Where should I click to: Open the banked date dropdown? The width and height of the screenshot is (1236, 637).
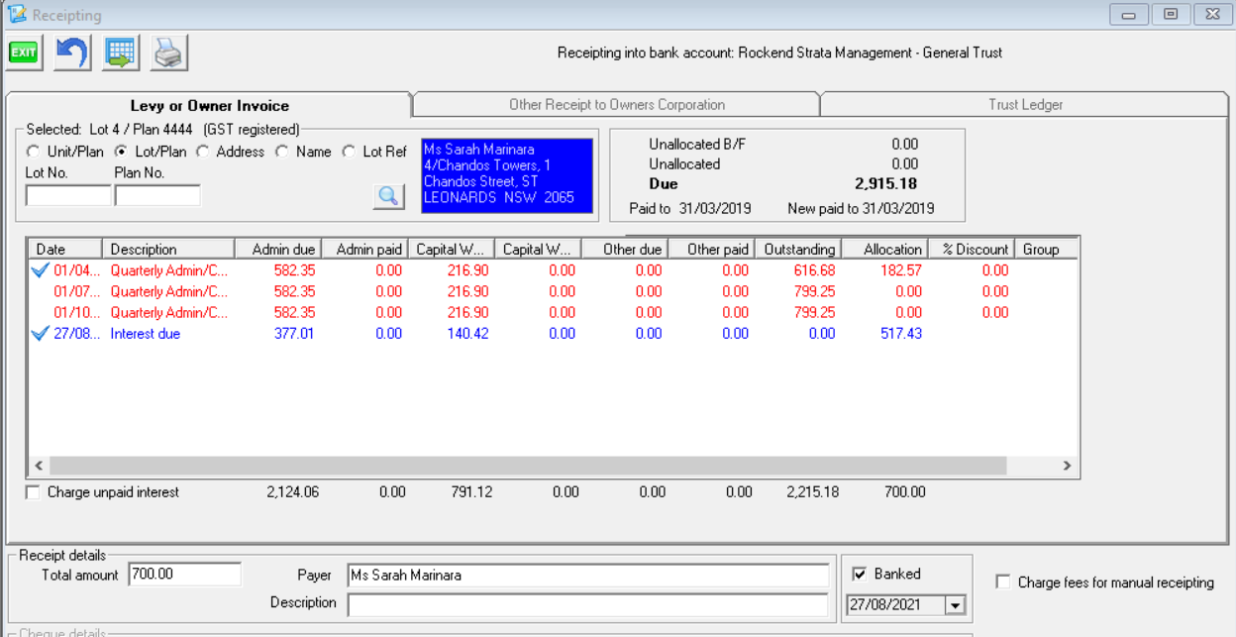(x=955, y=605)
